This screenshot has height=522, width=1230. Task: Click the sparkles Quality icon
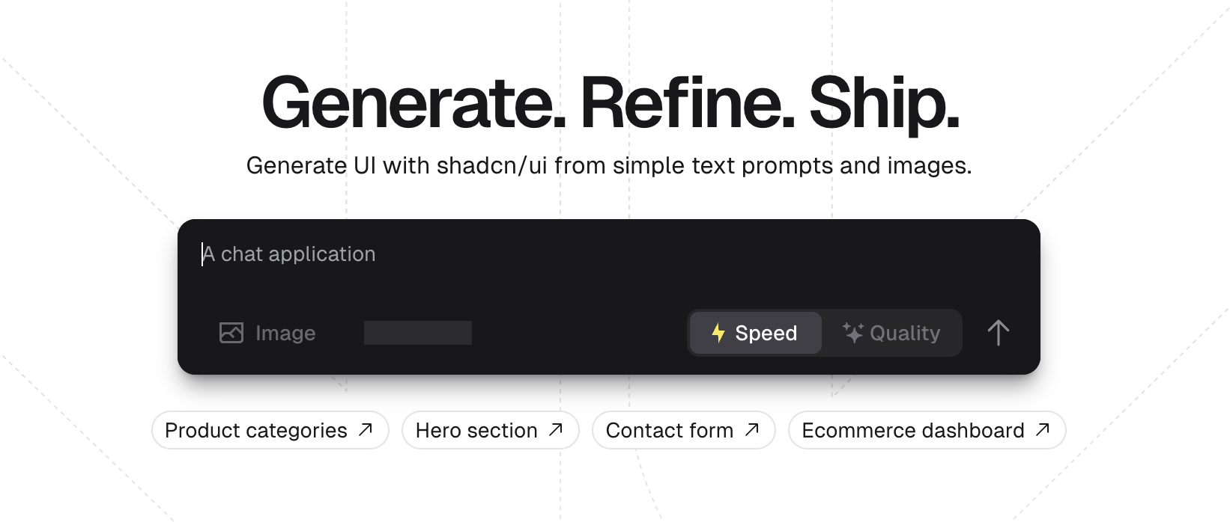click(852, 333)
